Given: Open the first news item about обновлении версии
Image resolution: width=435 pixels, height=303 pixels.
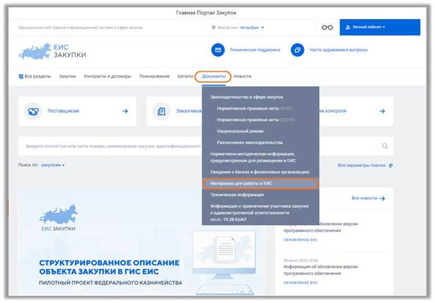Looking at the screenshot, I should coord(320,227).
